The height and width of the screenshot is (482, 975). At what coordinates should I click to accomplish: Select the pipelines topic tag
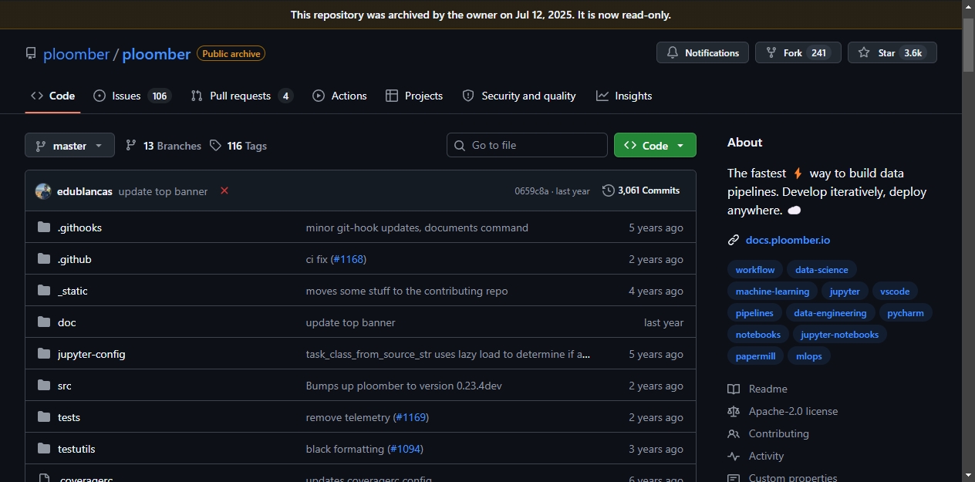tap(754, 313)
